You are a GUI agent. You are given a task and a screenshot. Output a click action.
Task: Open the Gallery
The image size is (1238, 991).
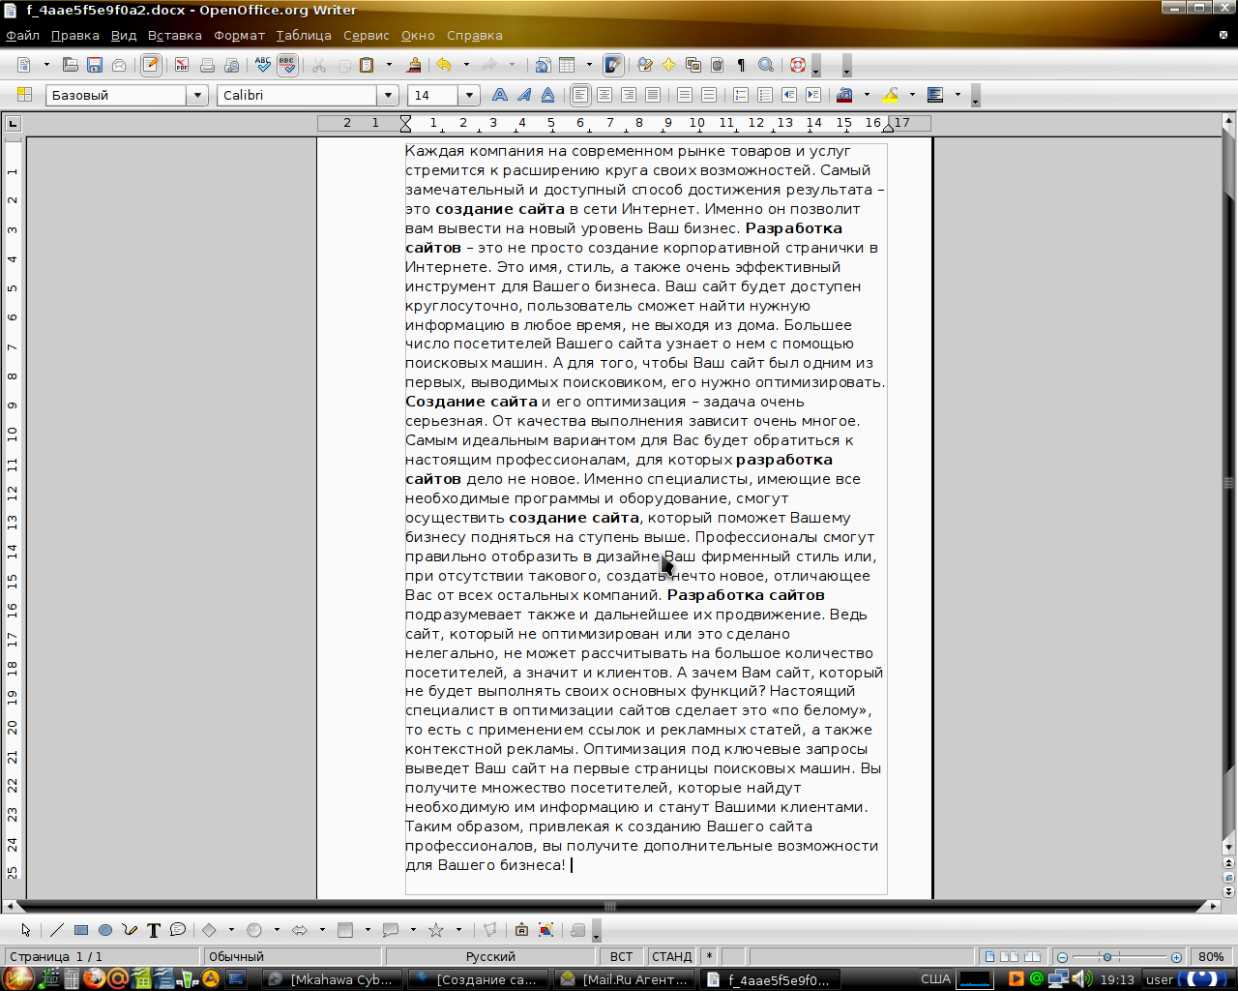point(693,65)
